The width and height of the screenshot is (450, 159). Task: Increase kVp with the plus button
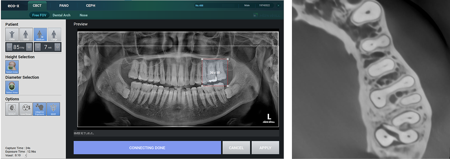pos(29,47)
